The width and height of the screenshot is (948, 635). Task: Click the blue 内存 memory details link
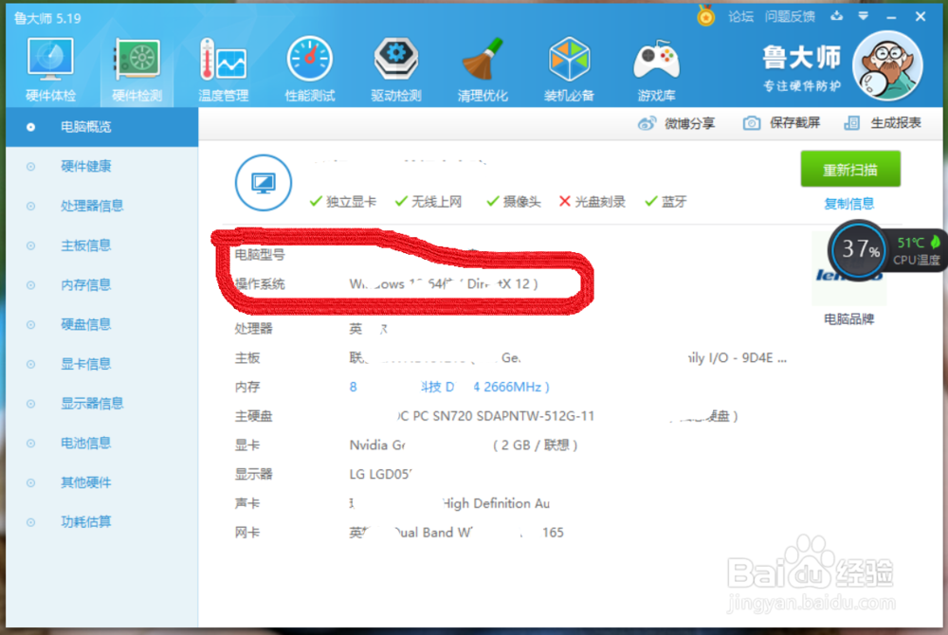449,387
